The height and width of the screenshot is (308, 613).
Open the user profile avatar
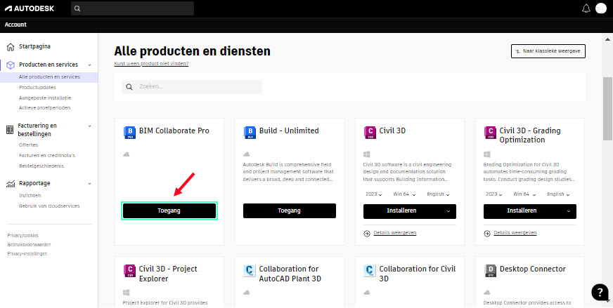coord(600,8)
